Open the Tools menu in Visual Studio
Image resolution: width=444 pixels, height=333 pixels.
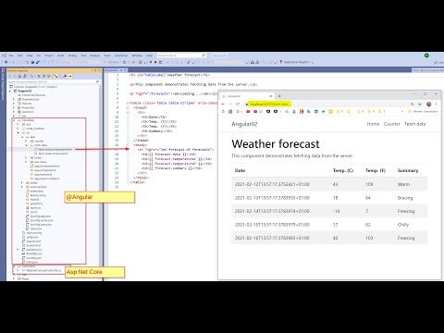tap(107, 55)
